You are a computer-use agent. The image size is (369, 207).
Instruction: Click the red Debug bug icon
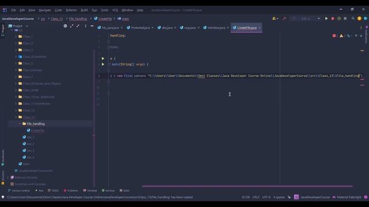(333, 18)
